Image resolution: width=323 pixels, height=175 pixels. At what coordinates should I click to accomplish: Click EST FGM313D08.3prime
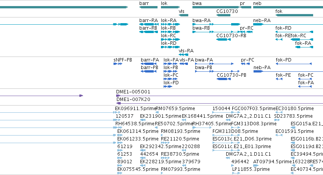[x=254, y=124]
